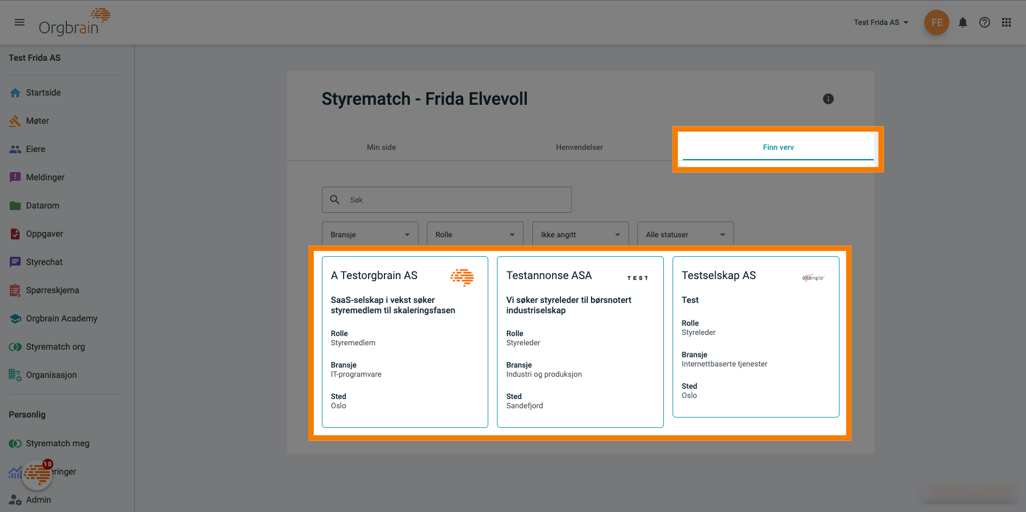Click the Oppgaver task icon
The height and width of the screenshot is (512, 1026).
pyautogui.click(x=15, y=234)
